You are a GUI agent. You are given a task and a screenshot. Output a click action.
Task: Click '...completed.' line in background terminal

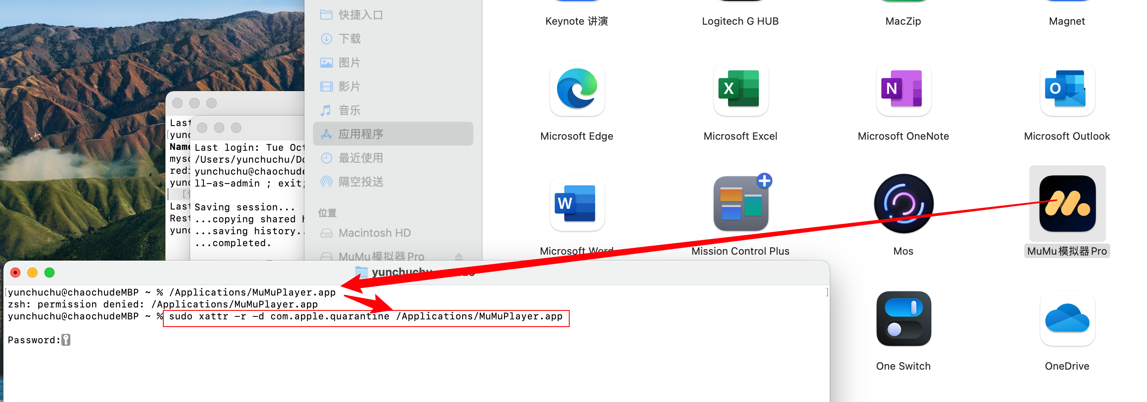233,243
